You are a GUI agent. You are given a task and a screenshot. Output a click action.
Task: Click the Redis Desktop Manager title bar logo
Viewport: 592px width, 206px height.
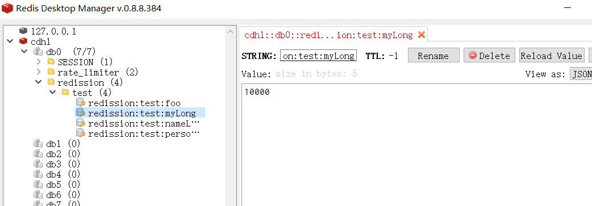point(7,8)
